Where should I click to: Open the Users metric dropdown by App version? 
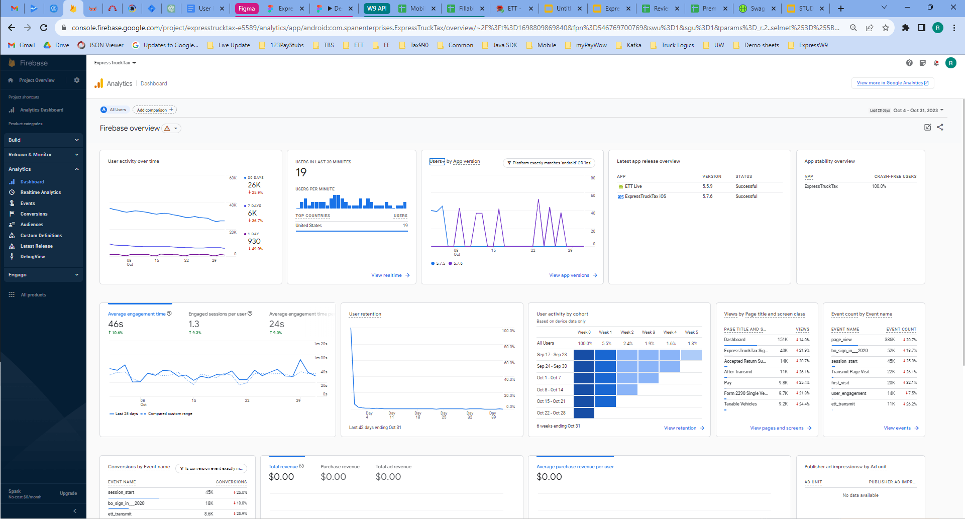click(x=437, y=161)
